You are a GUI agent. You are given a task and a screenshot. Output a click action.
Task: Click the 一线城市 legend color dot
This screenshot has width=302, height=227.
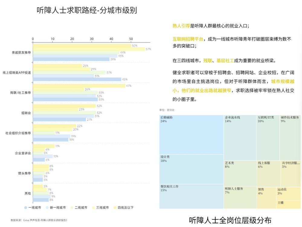tap(26, 208)
